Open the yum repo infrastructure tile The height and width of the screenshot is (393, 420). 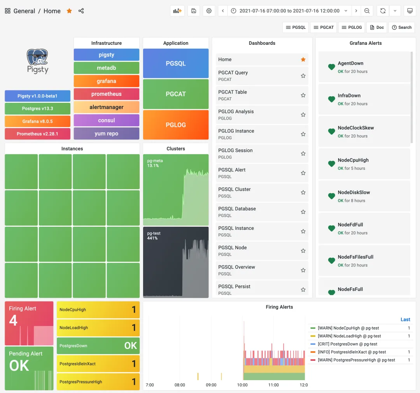[x=106, y=133]
